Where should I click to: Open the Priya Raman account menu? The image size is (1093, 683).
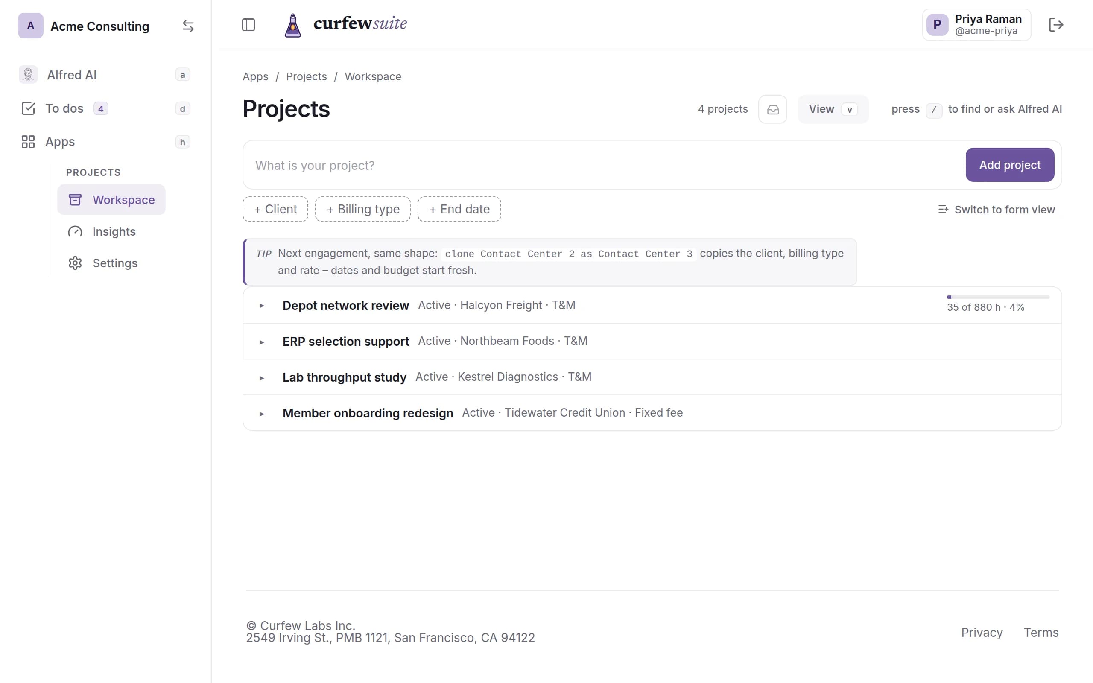(976, 25)
